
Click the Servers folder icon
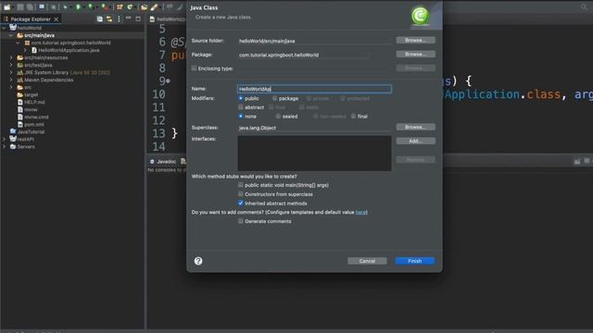coord(13,146)
